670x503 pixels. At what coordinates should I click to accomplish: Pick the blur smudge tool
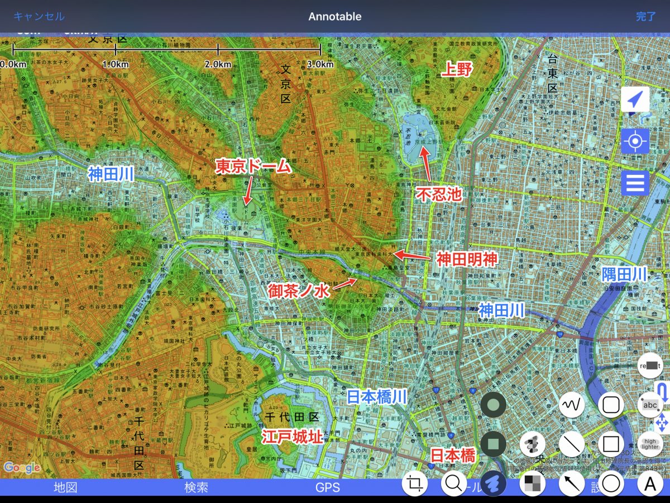[x=532, y=444]
